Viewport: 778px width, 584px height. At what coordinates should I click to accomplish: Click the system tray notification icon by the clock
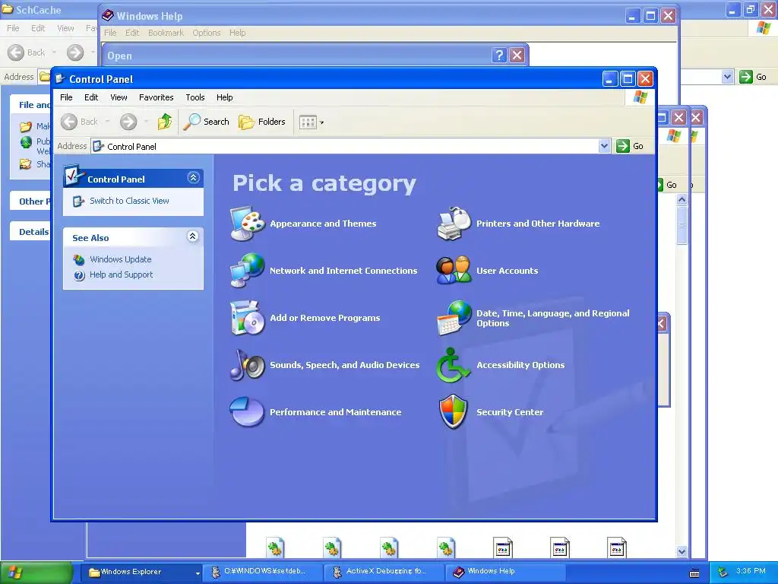pyautogui.click(x=723, y=572)
